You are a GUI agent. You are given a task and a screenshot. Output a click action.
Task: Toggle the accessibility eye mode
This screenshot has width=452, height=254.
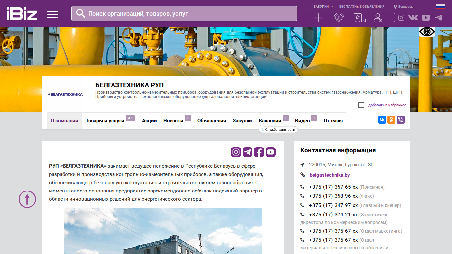427,32
